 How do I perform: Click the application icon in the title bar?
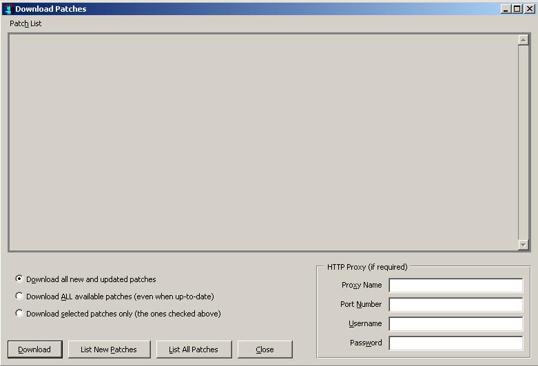click(x=8, y=9)
